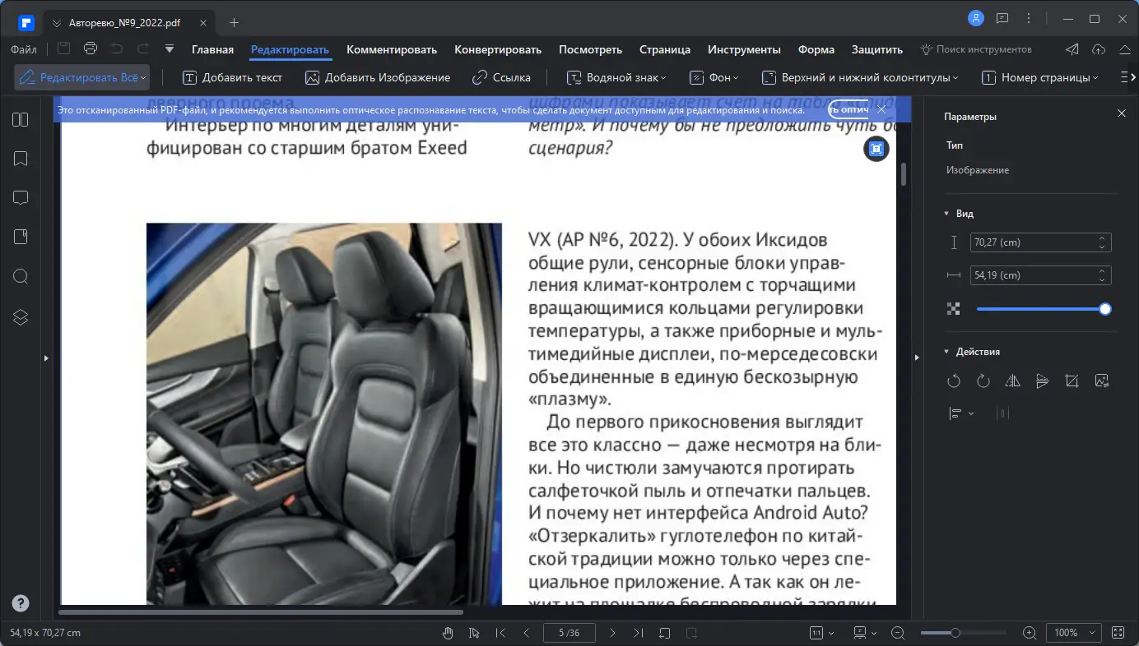Select the Crop image tool

(1072, 381)
